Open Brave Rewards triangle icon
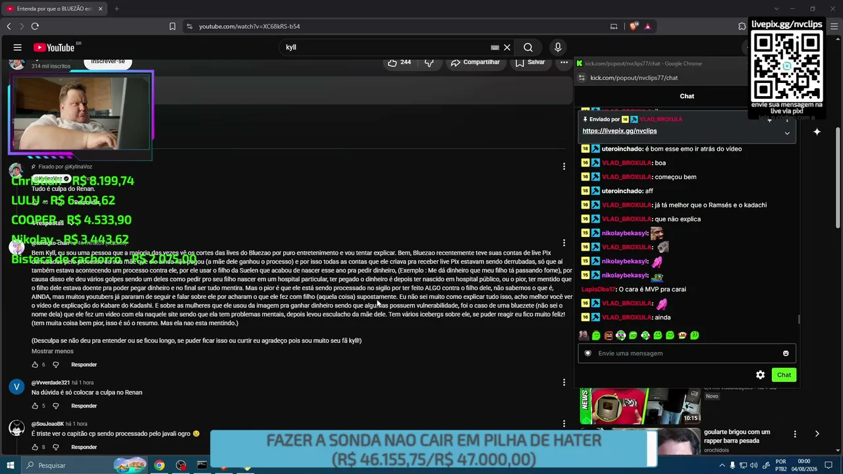This screenshot has width=843, height=474. (x=647, y=26)
